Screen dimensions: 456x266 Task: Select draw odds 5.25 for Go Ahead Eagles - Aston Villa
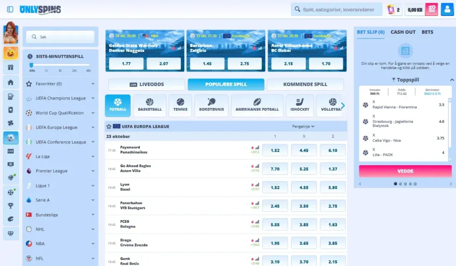304,169
